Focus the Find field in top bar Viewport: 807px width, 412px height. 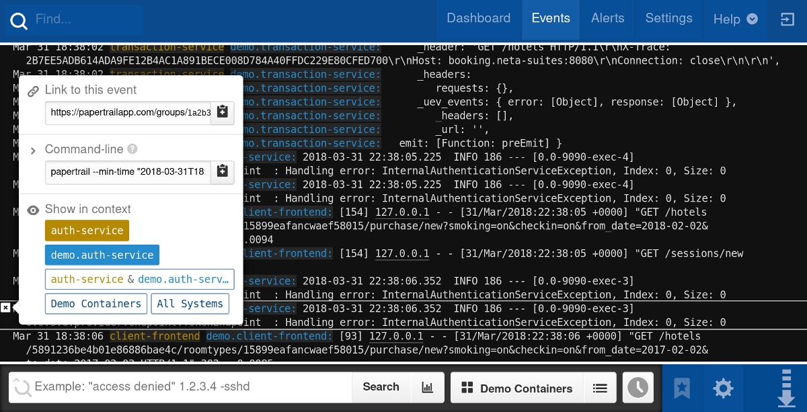click(x=74, y=20)
